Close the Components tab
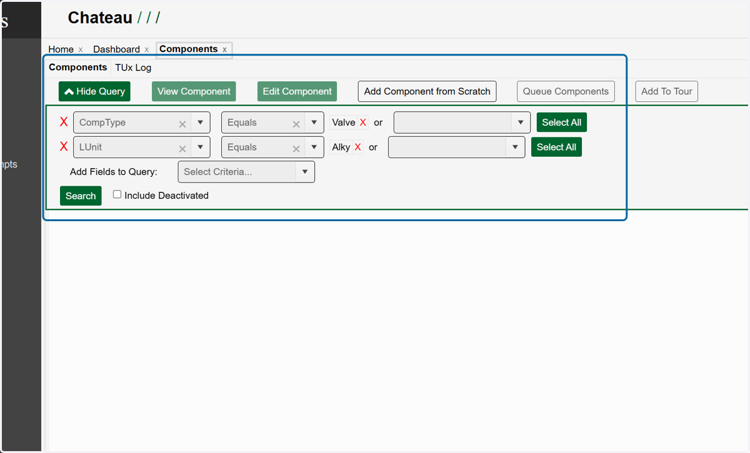750x453 pixels. point(224,49)
